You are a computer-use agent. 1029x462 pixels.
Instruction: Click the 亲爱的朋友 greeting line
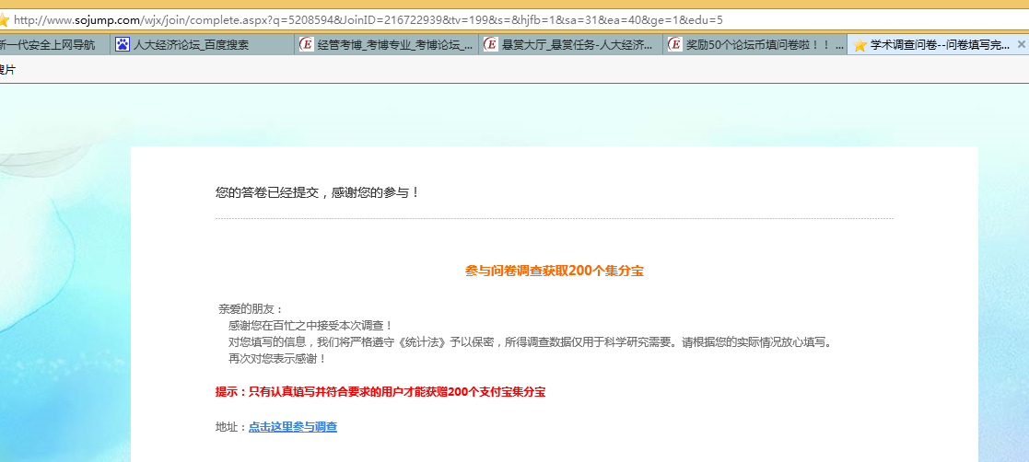click(x=251, y=308)
